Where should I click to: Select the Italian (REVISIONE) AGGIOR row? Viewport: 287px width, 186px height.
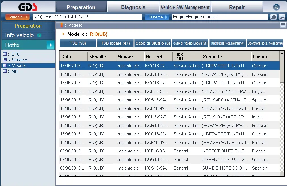coord(170,117)
